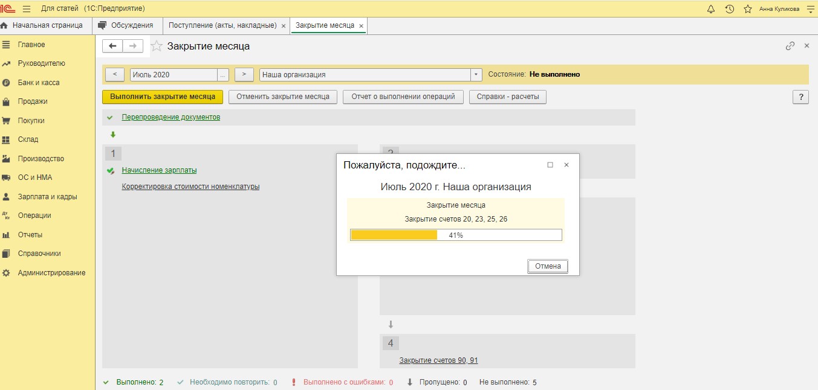Copy link to this form icon

click(790, 46)
